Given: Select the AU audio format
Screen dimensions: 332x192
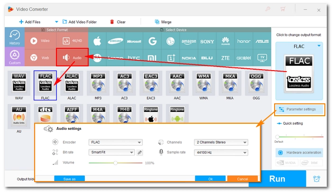Looking at the screenshot, I should click(x=19, y=117).
